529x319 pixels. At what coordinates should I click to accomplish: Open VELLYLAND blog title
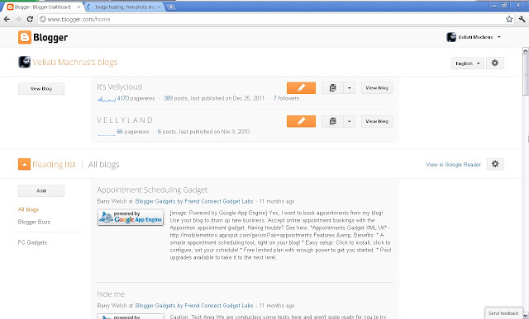(125, 120)
